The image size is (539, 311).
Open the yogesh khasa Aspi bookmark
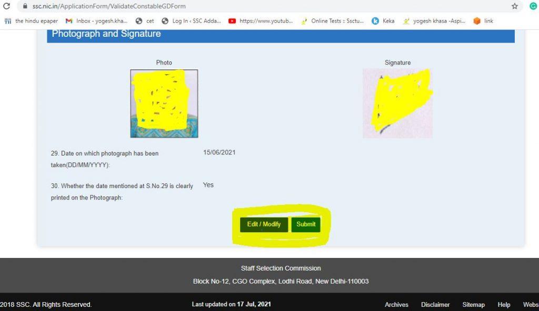[x=434, y=21]
